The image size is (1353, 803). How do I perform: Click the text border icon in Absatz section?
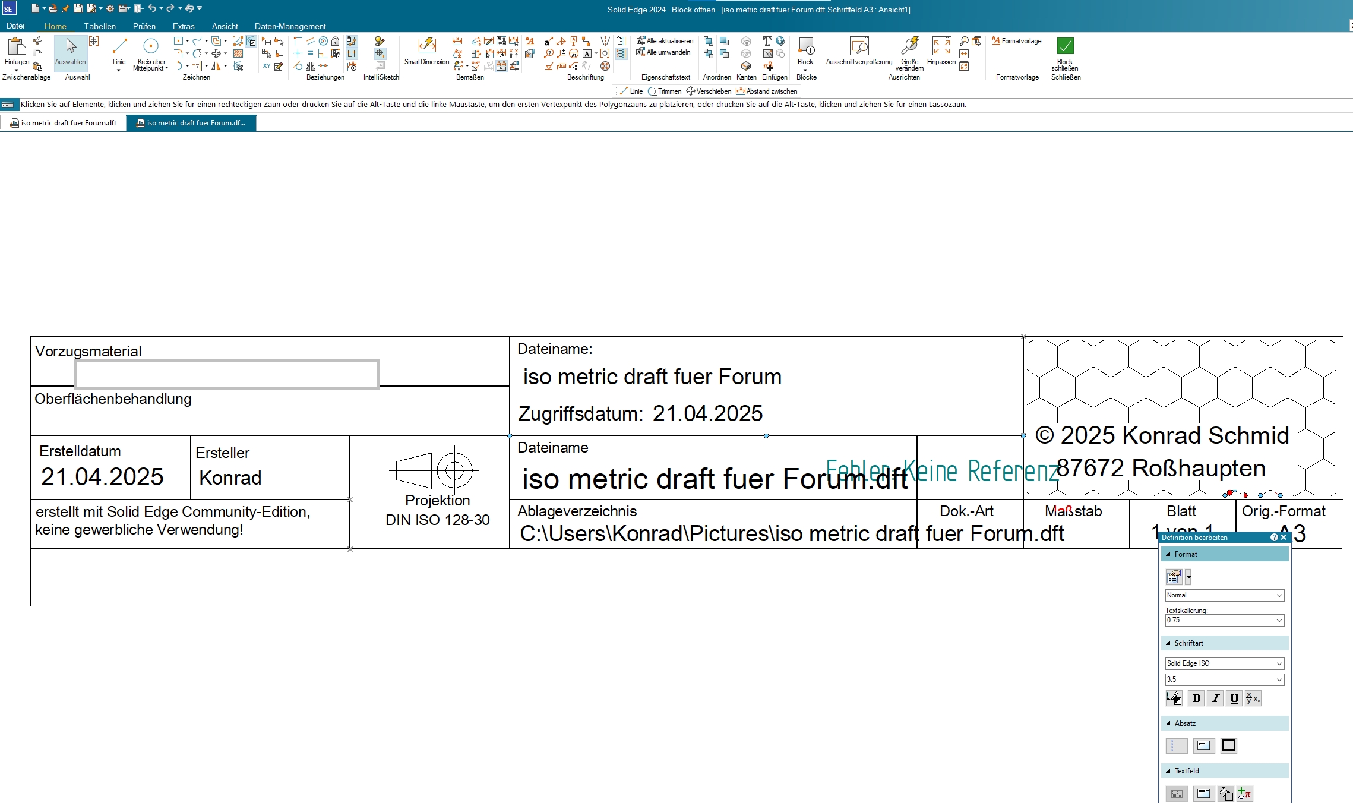tap(1229, 746)
